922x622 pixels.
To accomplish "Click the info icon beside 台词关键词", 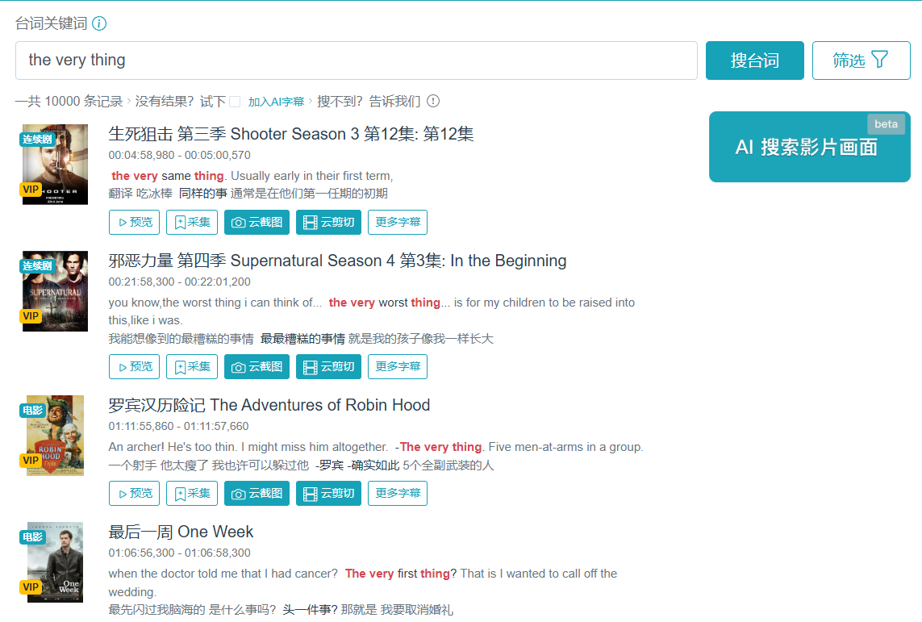I will coord(99,23).
